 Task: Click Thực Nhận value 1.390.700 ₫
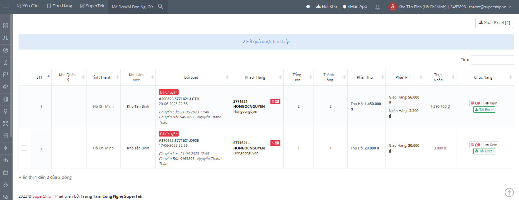click(440, 107)
